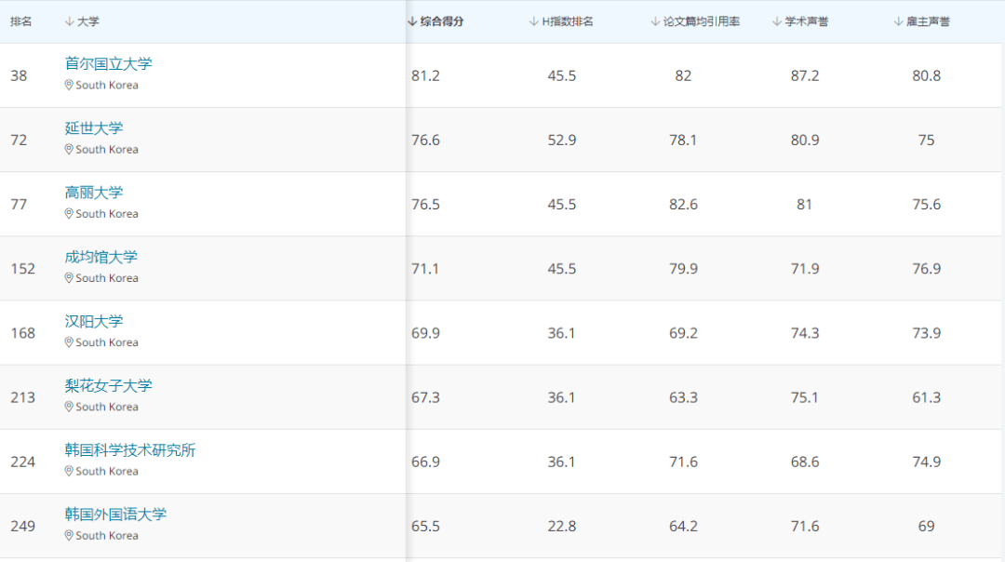Click the location pin icon on 高丽大学 row
1005x562 pixels.
point(68,213)
